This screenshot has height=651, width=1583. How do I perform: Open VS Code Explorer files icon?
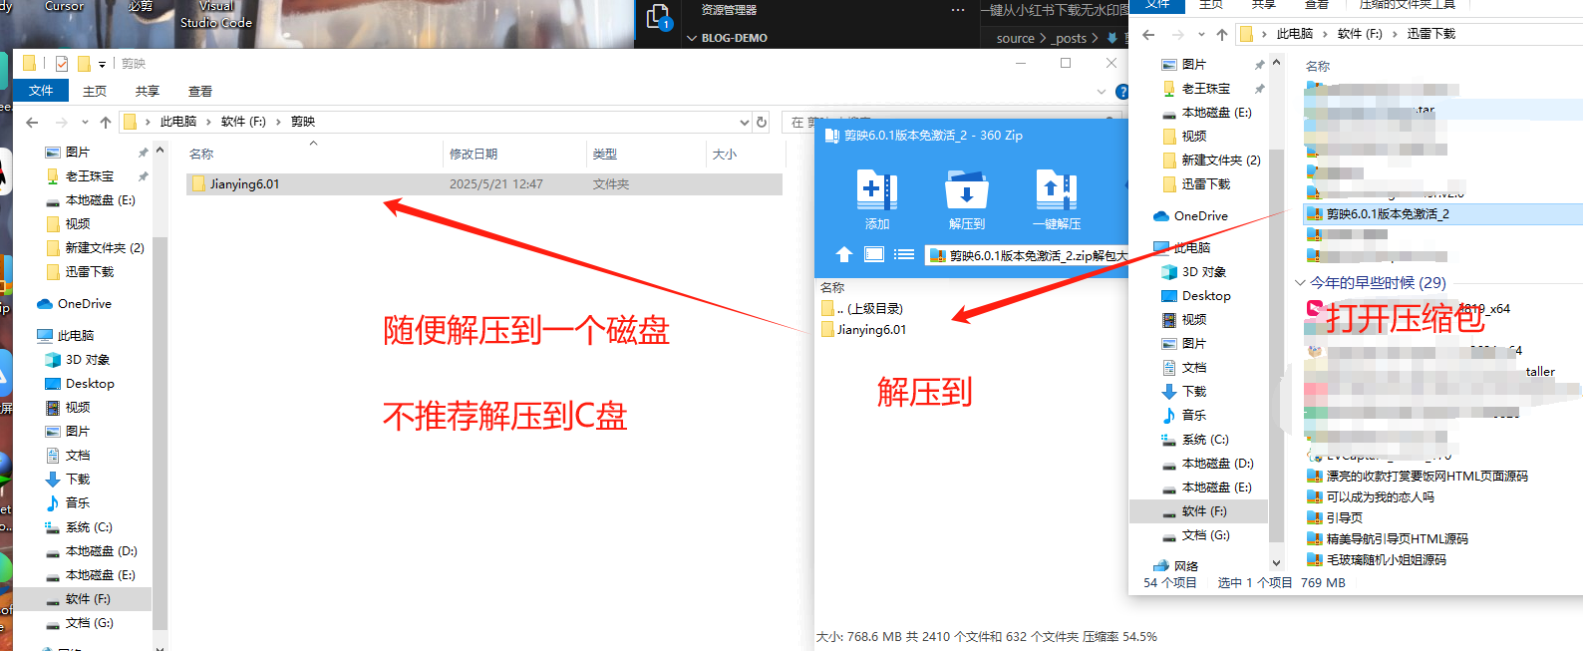point(658,17)
